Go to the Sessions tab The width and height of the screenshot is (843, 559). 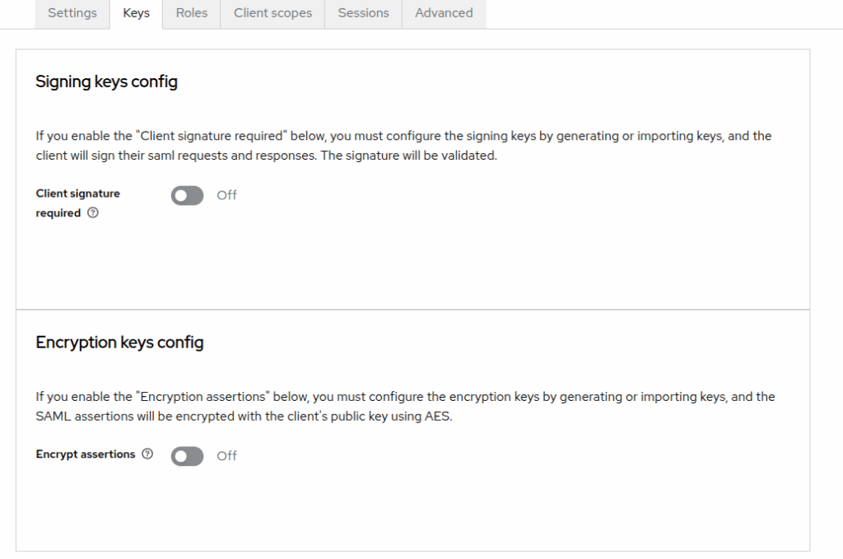tap(363, 13)
